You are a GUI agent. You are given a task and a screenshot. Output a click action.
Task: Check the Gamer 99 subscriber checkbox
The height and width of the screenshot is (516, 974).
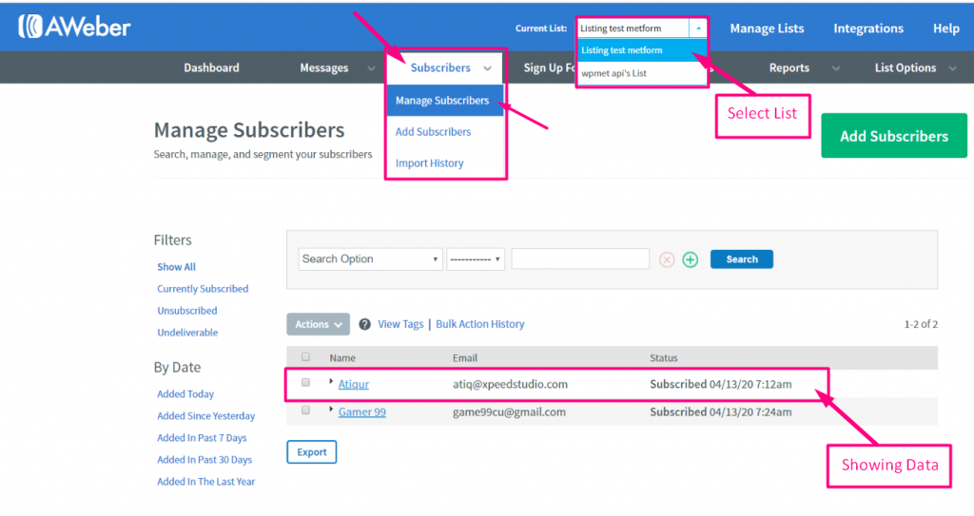click(x=305, y=411)
